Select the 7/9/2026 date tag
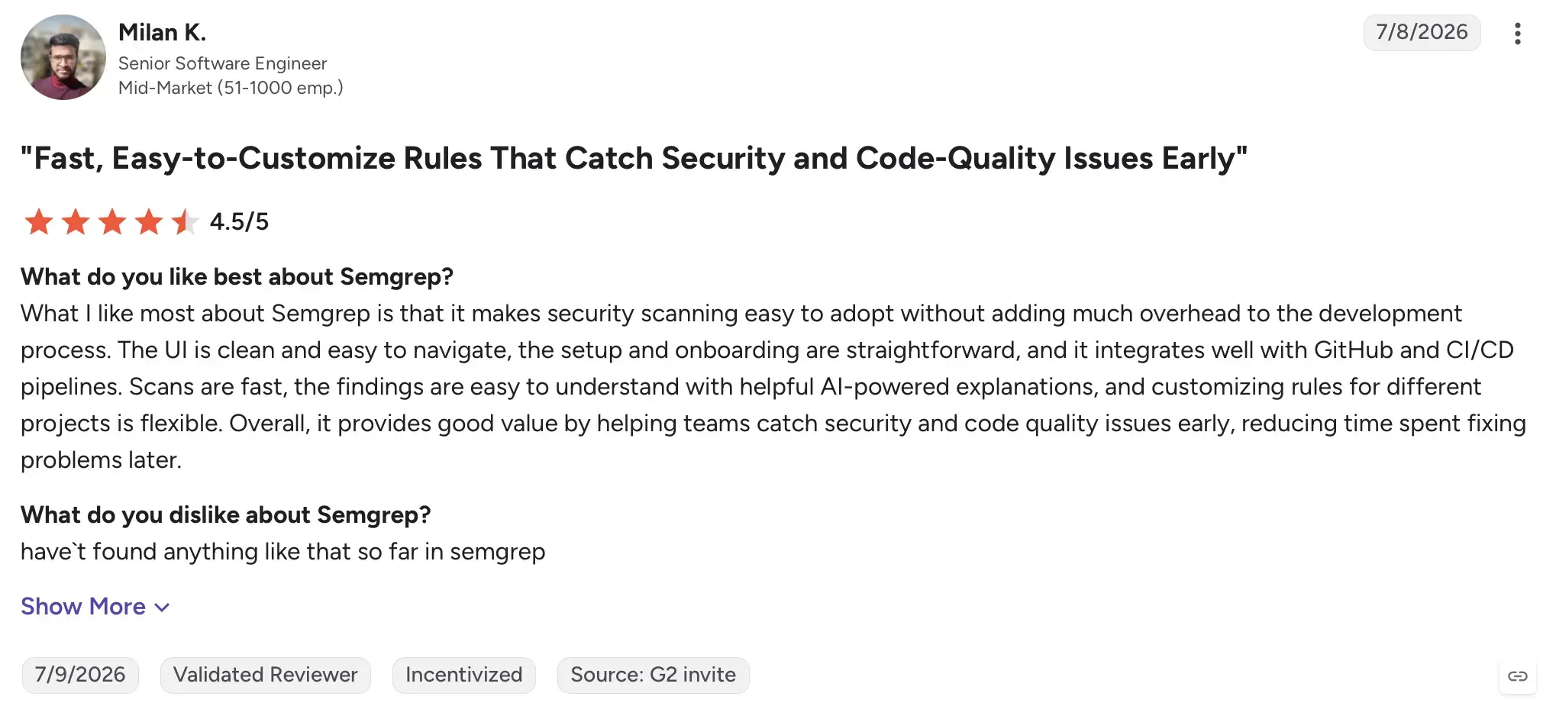This screenshot has width=1556, height=719. pos(80,675)
